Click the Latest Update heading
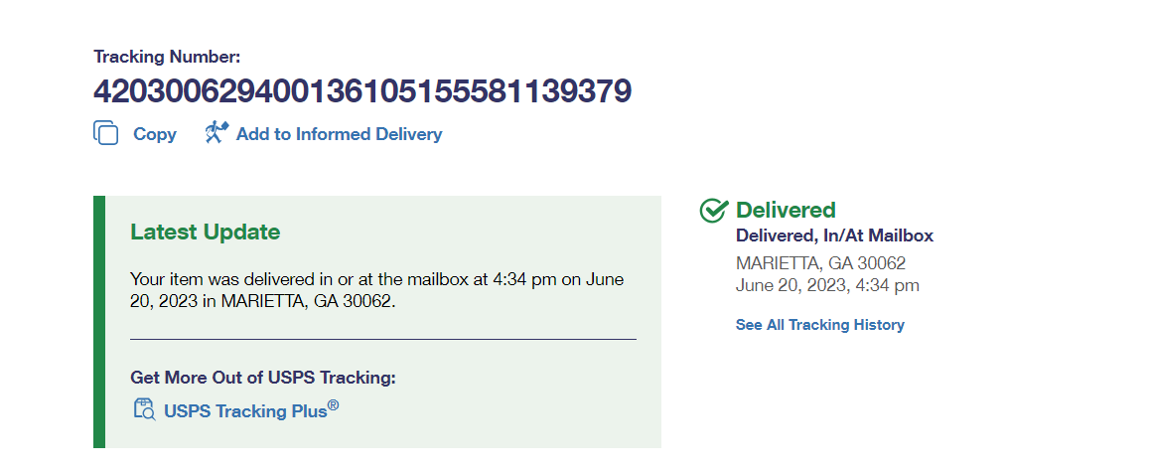1151x470 pixels. pos(206,233)
